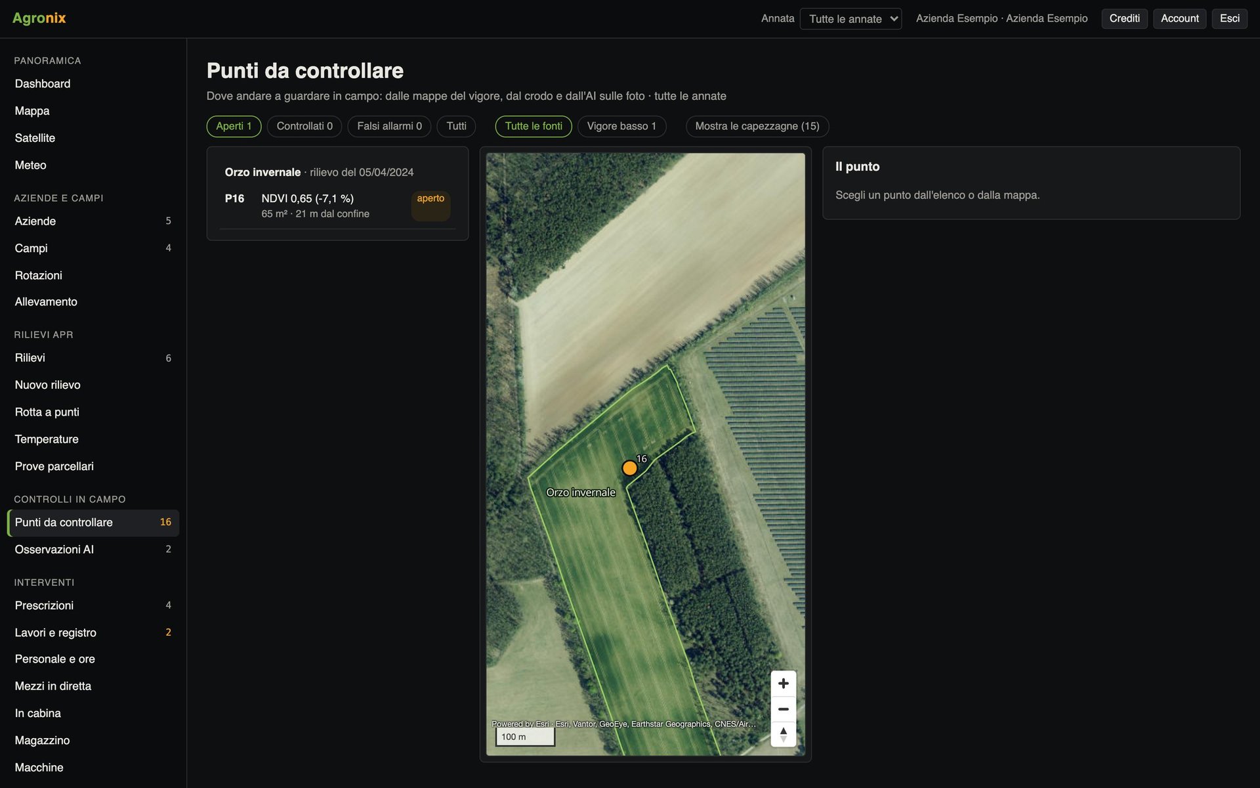Select point P16 in the list

coord(337,206)
